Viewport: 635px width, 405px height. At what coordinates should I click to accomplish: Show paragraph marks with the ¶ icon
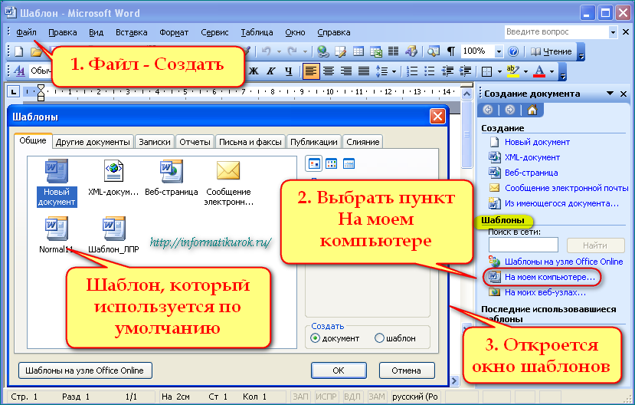(x=450, y=51)
